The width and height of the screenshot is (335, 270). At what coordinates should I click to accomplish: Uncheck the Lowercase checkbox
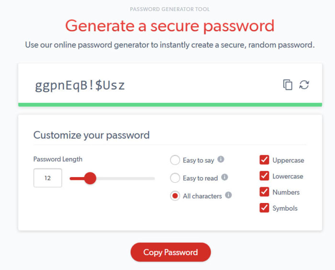tap(264, 176)
